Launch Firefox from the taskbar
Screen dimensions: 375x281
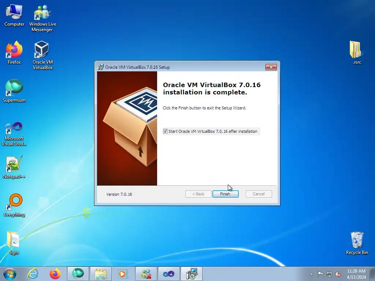coord(55,274)
